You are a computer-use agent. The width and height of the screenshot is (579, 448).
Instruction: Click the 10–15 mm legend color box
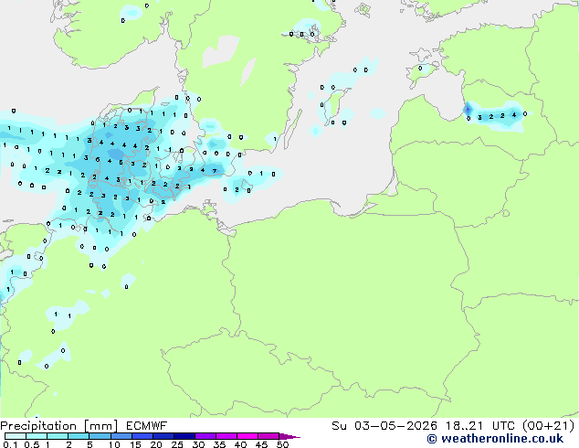coord(121,436)
